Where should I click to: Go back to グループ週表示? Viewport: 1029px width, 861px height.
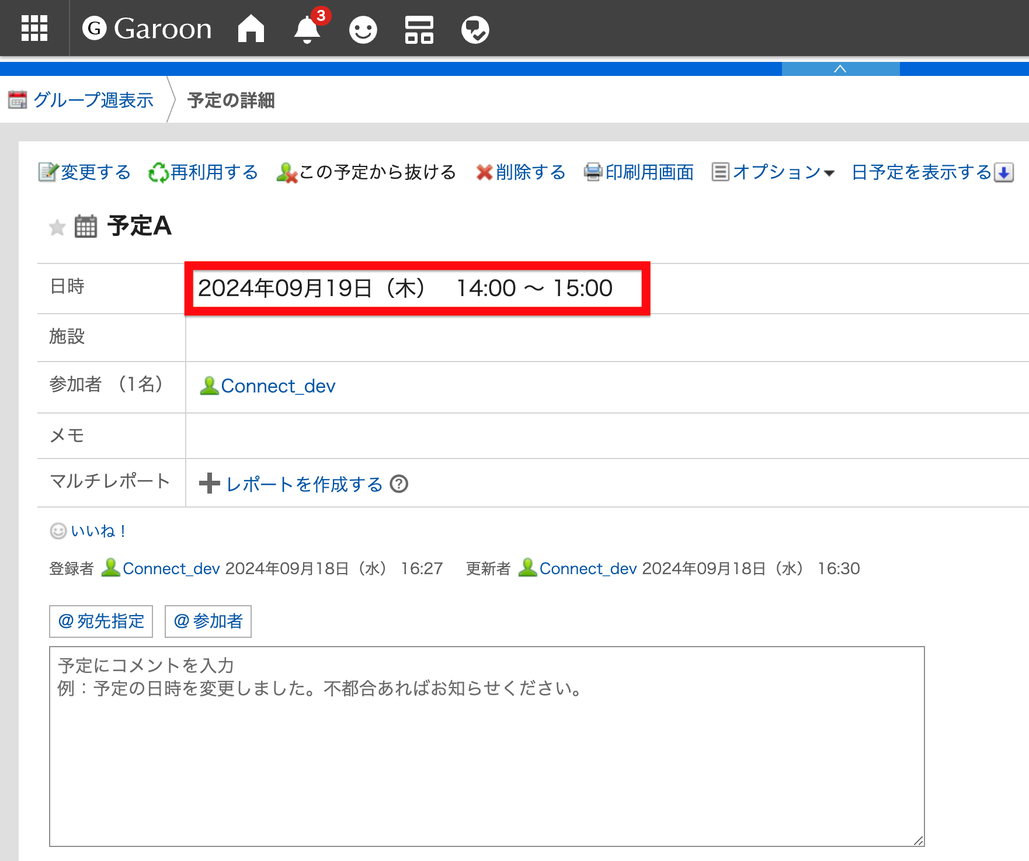point(93,100)
